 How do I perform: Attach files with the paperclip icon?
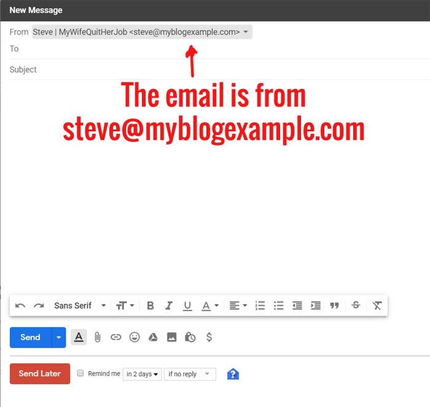click(x=97, y=338)
